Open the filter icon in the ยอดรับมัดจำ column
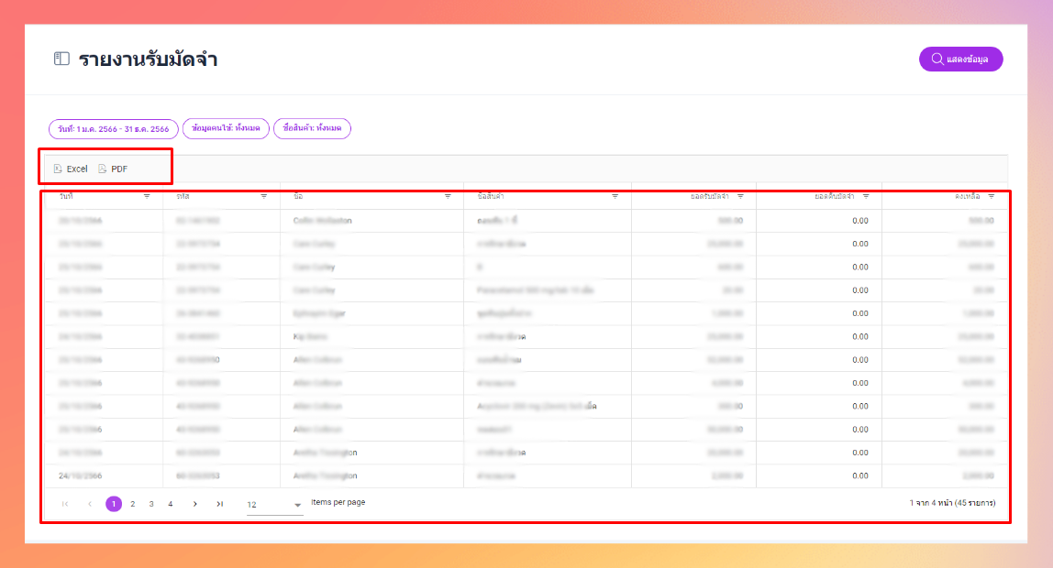This screenshot has width=1053, height=568. click(x=741, y=196)
